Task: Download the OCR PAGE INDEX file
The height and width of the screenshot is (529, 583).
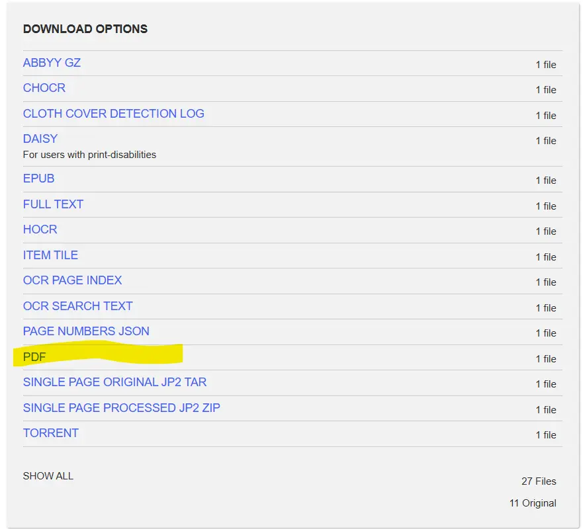Action: [x=72, y=280]
